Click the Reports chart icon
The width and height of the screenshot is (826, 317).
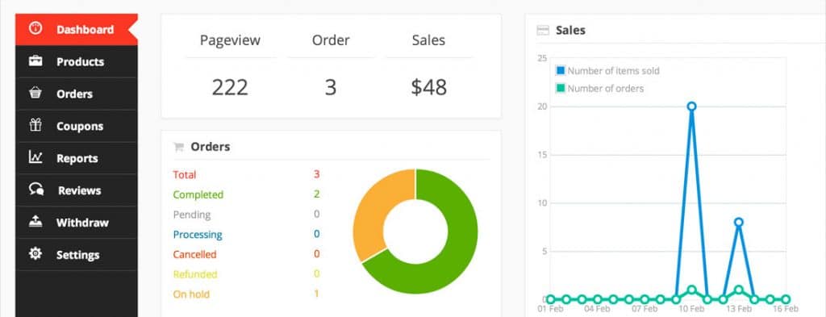35,157
